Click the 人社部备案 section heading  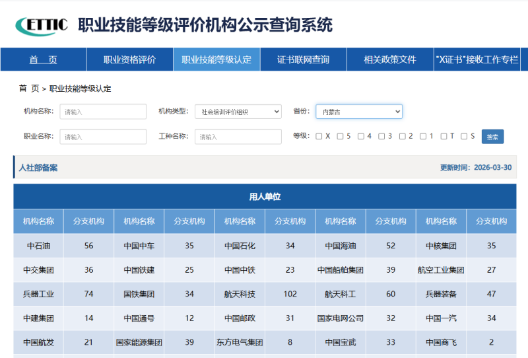[x=38, y=168]
